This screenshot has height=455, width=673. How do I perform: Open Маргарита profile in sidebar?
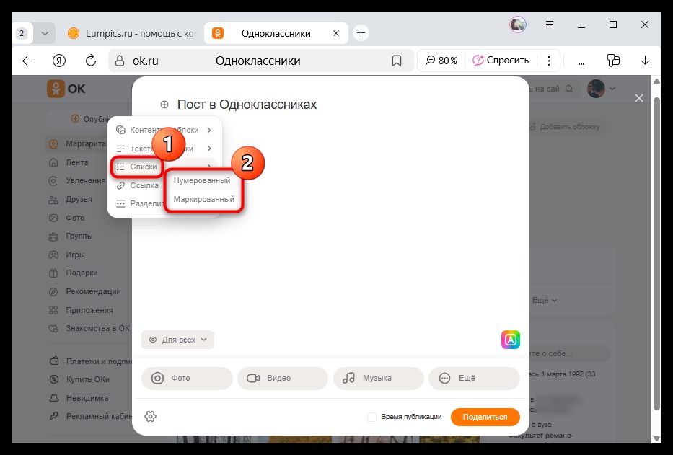click(x=85, y=143)
